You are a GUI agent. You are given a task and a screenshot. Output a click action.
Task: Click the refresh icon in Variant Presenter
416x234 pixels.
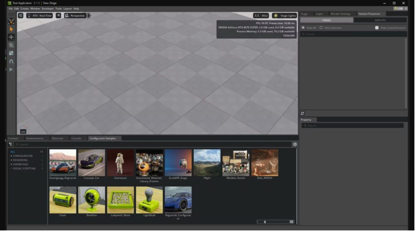pyautogui.click(x=302, y=113)
